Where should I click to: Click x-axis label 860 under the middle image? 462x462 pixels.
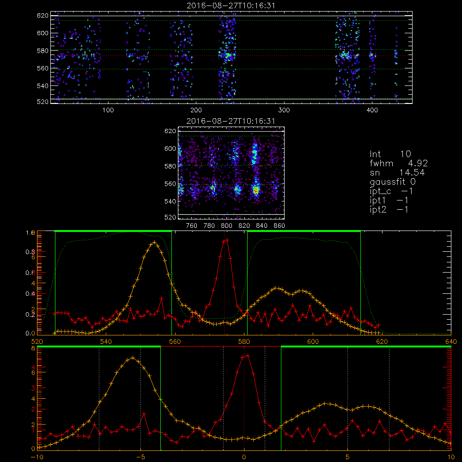[x=280, y=226]
